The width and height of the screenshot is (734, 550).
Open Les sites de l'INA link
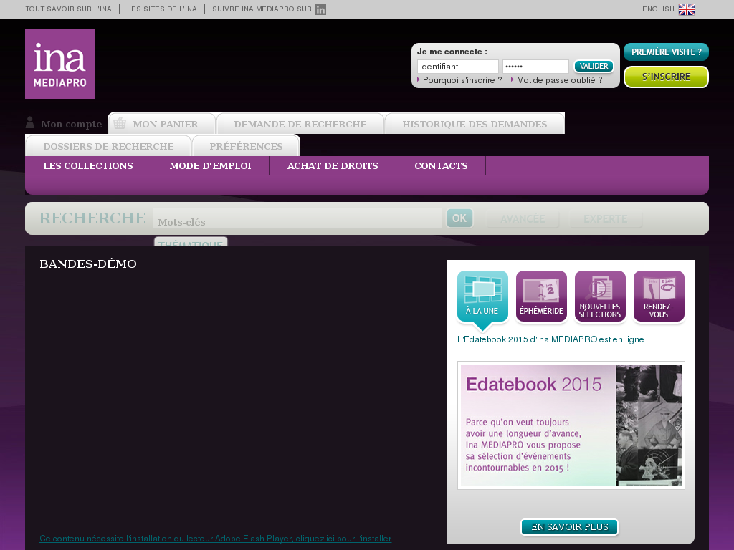pos(162,9)
